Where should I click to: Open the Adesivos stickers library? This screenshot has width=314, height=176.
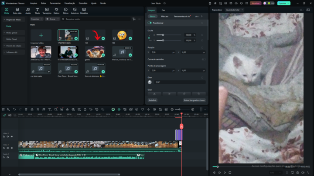[75, 11]
